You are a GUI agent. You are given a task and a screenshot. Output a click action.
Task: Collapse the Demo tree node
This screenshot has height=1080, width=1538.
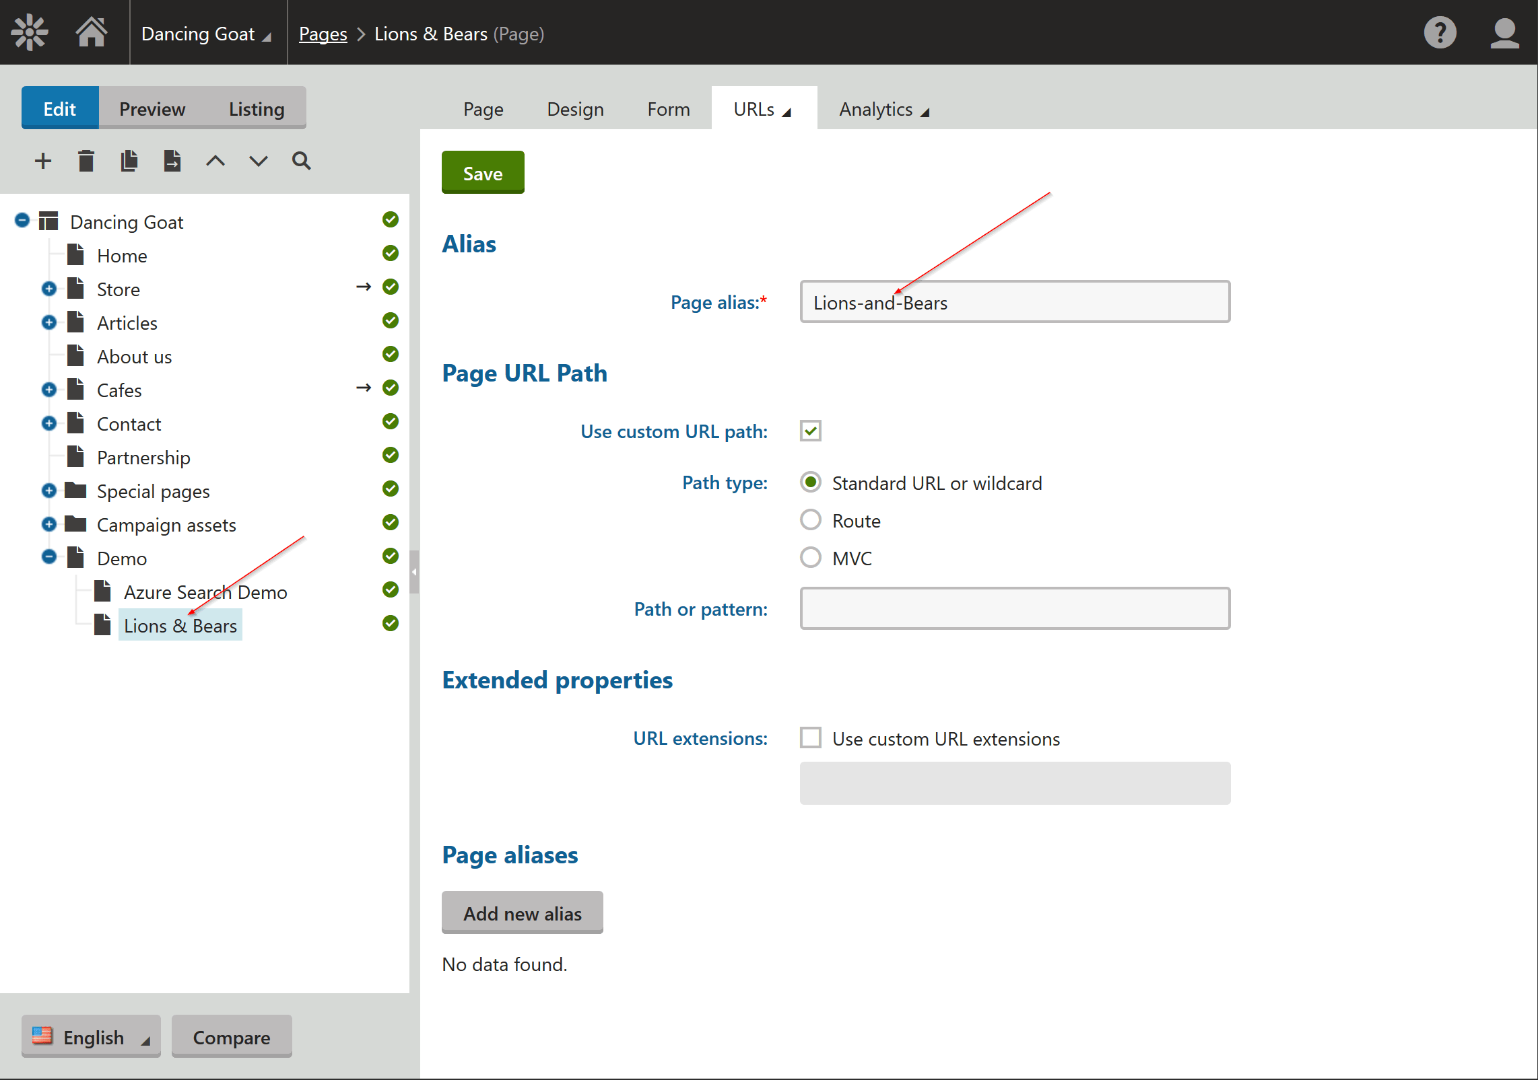click(48, 556)
